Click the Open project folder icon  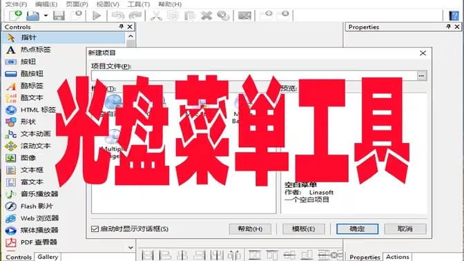(x=32, y=15)
